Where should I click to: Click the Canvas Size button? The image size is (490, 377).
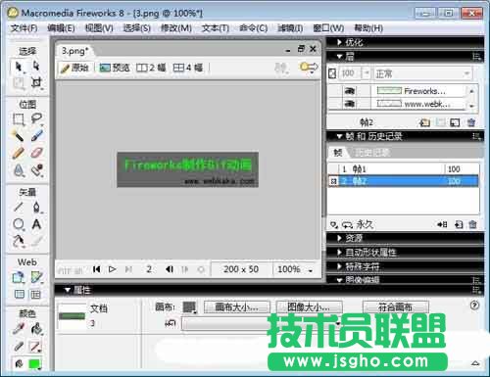[237, 306]
